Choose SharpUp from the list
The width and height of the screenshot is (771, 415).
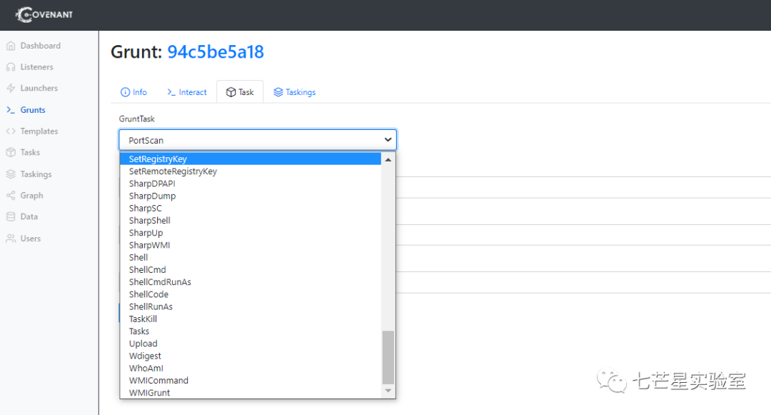251,233
